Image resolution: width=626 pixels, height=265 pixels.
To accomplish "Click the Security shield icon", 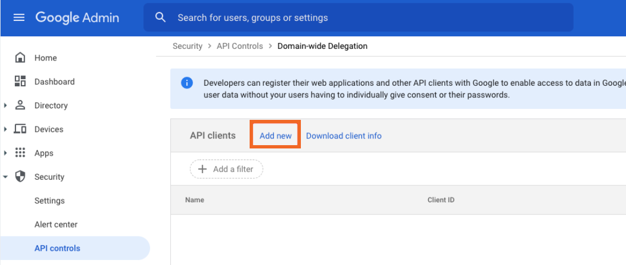I will [x=20, y=176].
